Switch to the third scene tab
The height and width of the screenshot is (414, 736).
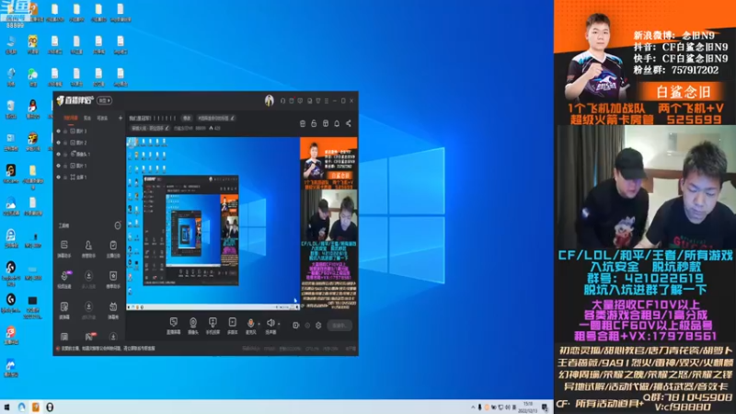pos(102,118)
